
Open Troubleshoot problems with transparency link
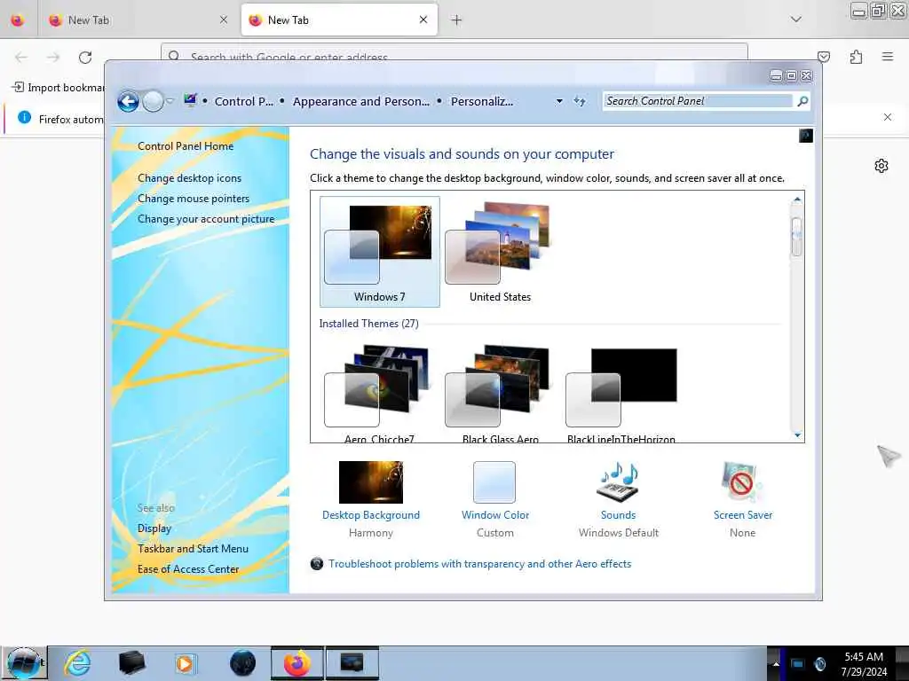point(479,563)
